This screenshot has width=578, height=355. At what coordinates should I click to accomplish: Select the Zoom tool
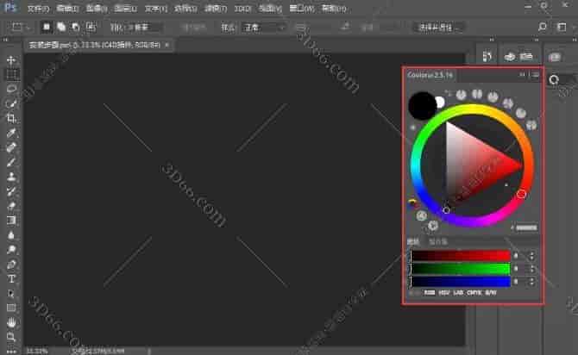11,337
